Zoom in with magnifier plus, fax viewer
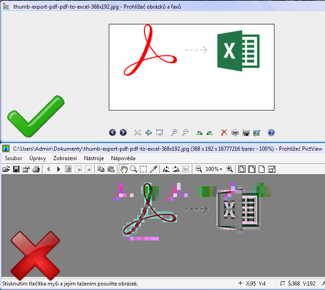 tap(174, 133)
